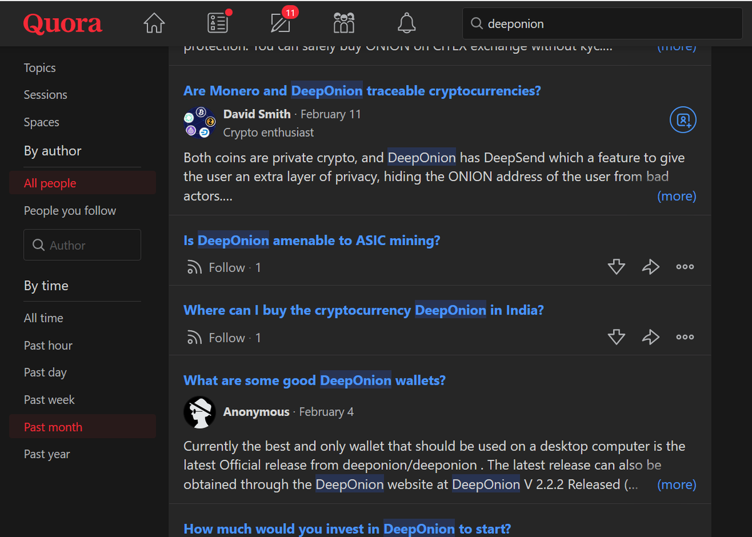752x537 pixels.
Task: Filter results by Sessions
Action: 45,95
